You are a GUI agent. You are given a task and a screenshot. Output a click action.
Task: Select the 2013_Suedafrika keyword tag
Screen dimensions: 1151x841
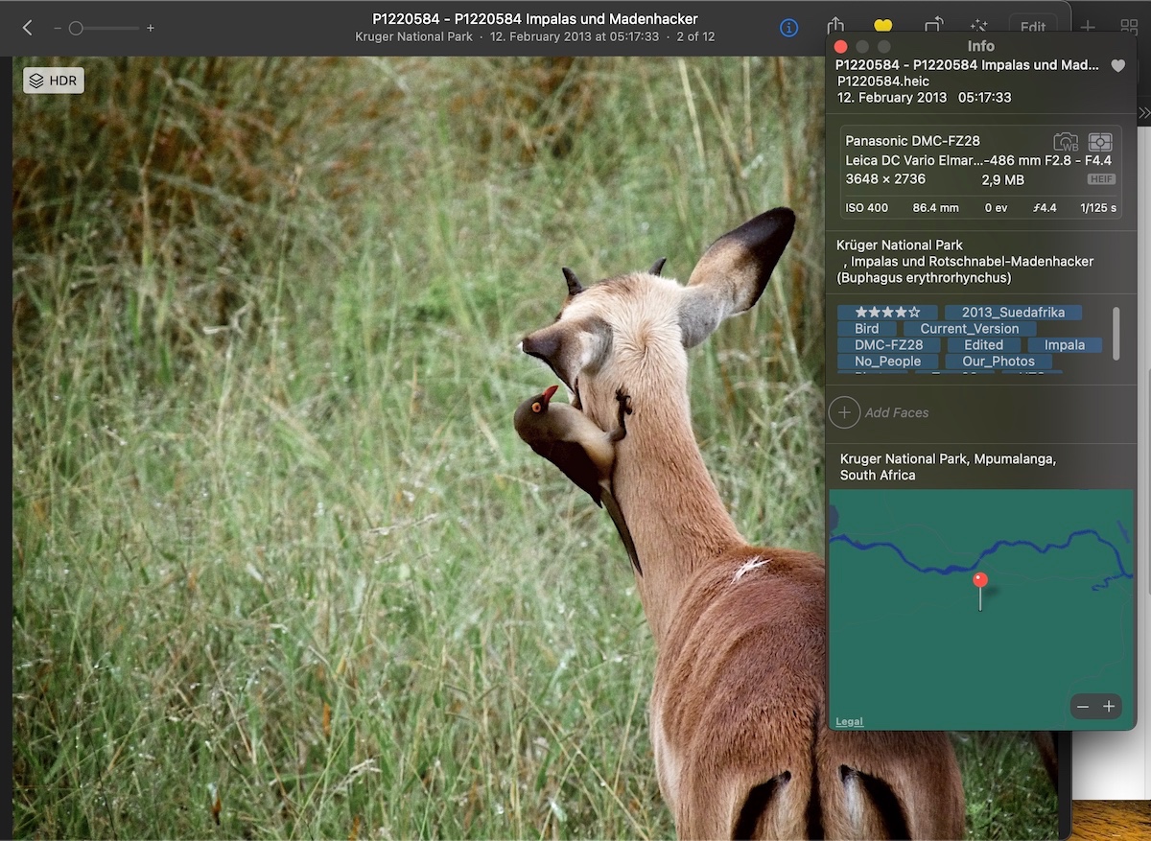(x=1012, y=313)
